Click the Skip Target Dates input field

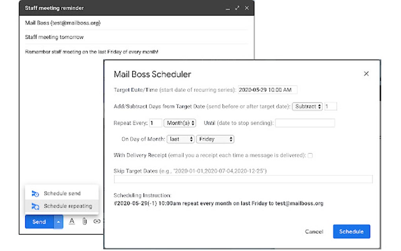[243, 179]
